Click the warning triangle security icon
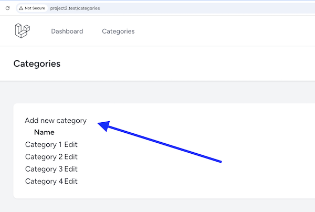Viewport: 315px width, 212px height. pyautogui.click(x=21, y=8)
